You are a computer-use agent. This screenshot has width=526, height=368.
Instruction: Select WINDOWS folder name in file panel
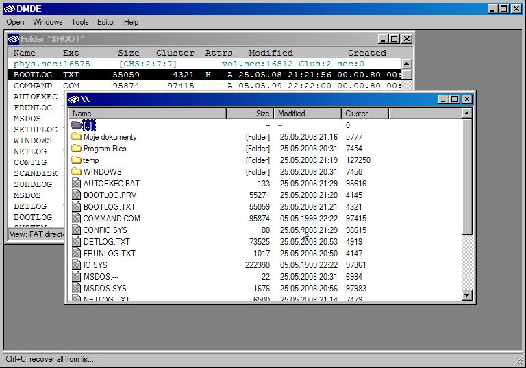(x=102, y=171)
